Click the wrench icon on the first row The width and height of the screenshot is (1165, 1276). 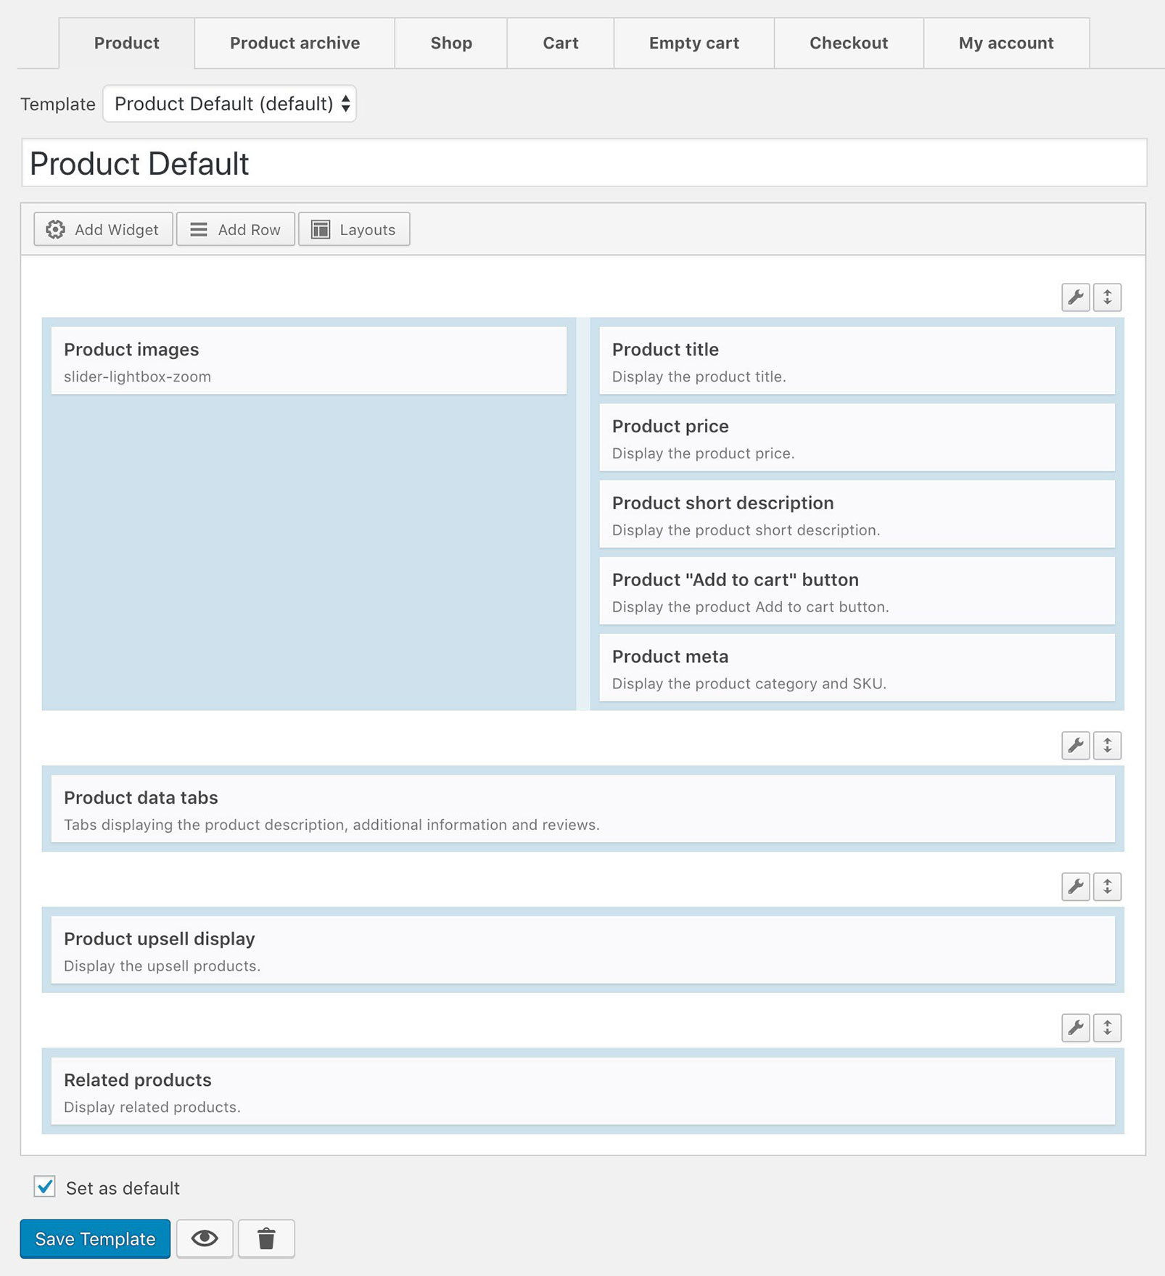click(1077, 297)
